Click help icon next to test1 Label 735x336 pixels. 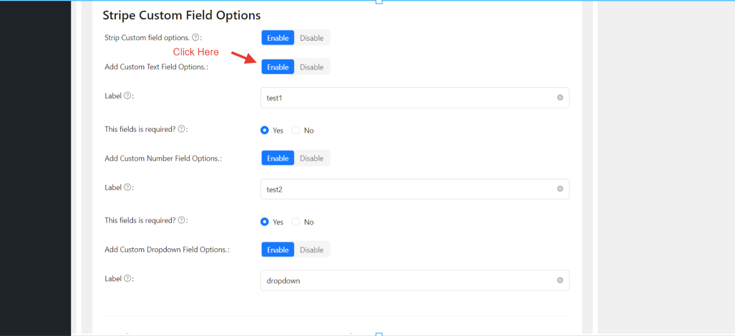(128, 96)
